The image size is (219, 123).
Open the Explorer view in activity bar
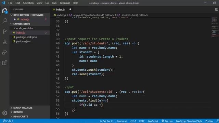pos(4,11)
